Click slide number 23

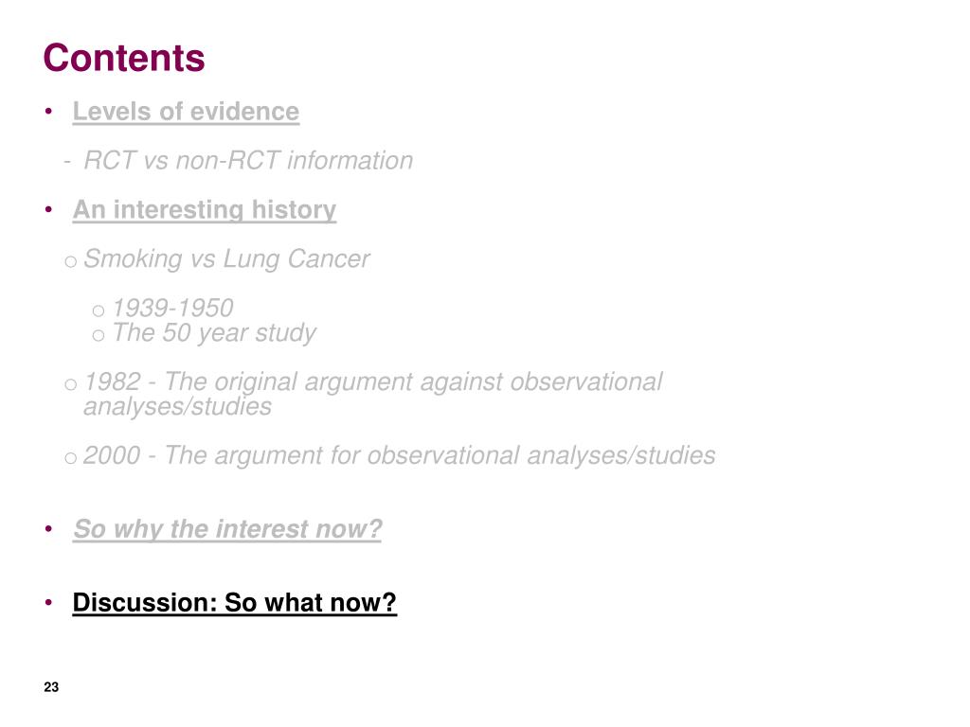click(51, 687)
